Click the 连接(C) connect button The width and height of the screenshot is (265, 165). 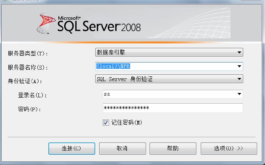click(72, 148)
